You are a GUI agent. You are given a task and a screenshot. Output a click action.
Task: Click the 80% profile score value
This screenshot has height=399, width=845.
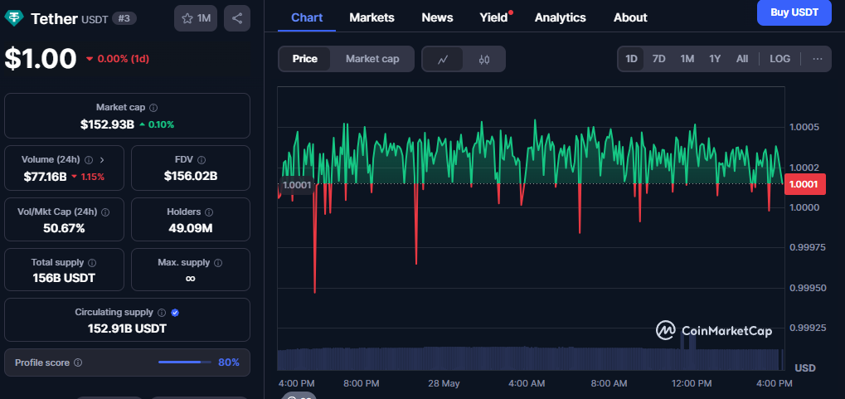(229, 363)
